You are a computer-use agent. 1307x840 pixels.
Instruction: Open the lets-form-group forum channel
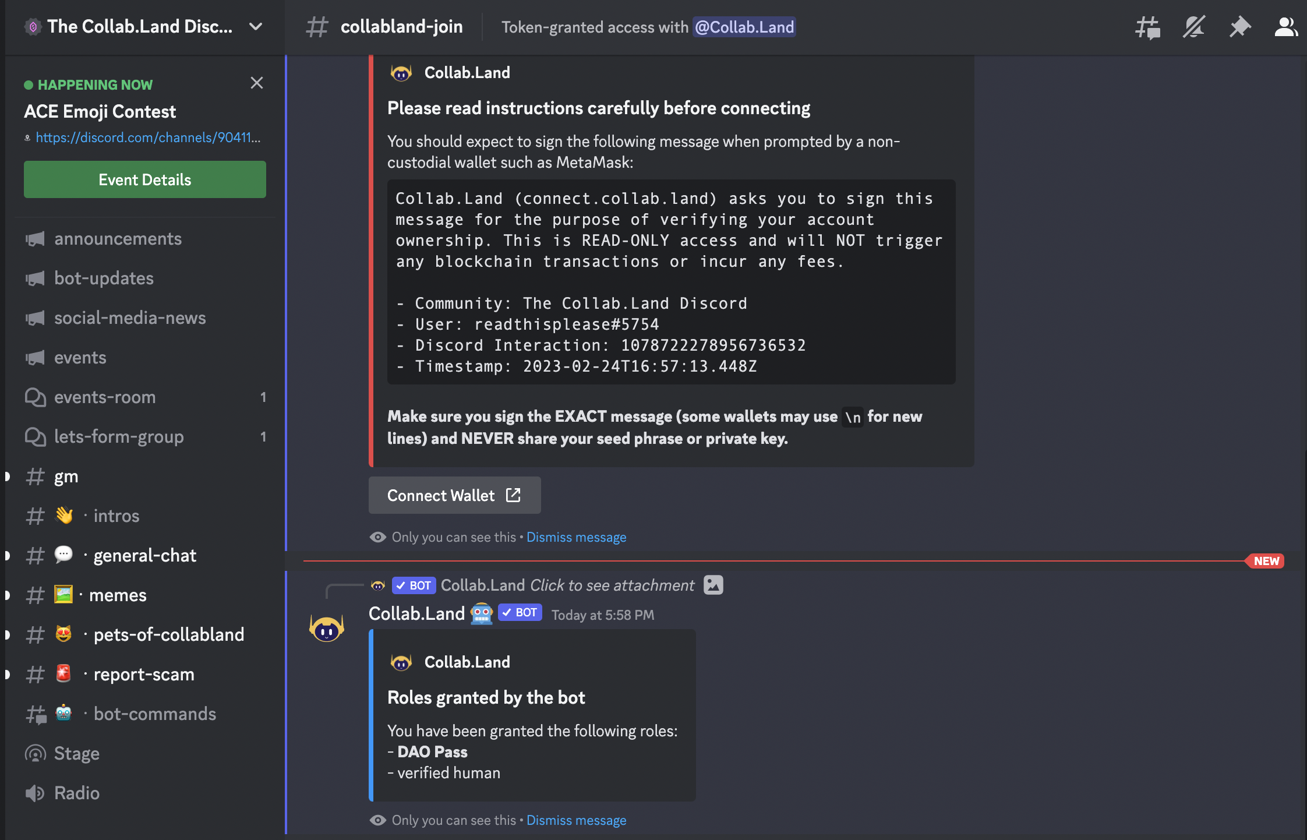pos(145,437)
